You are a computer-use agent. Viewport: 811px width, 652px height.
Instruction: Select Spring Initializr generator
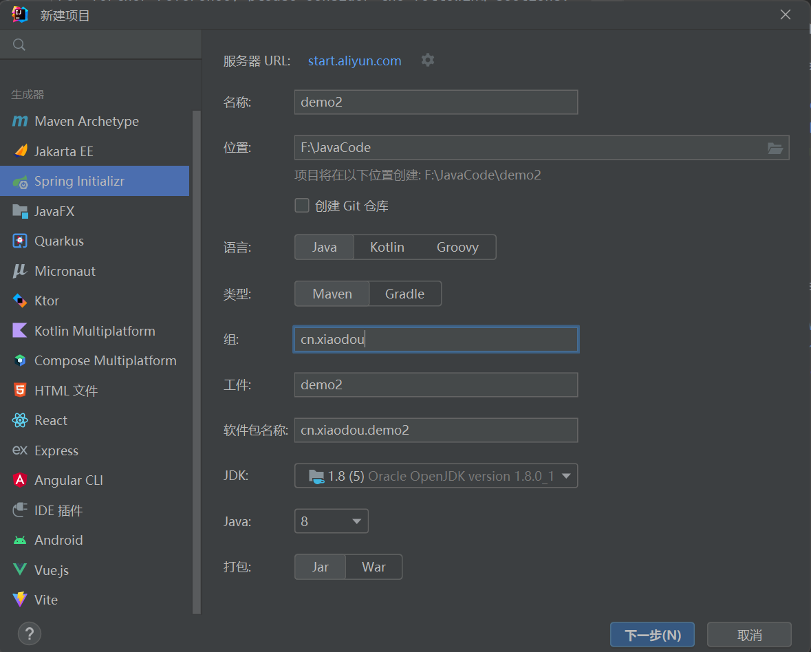point(95,181)
